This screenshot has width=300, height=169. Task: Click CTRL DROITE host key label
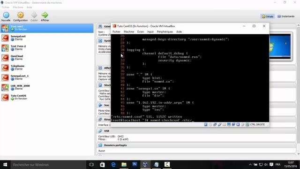257,124
